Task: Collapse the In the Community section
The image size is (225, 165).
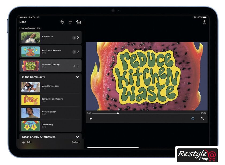Action: pos(78,77)
